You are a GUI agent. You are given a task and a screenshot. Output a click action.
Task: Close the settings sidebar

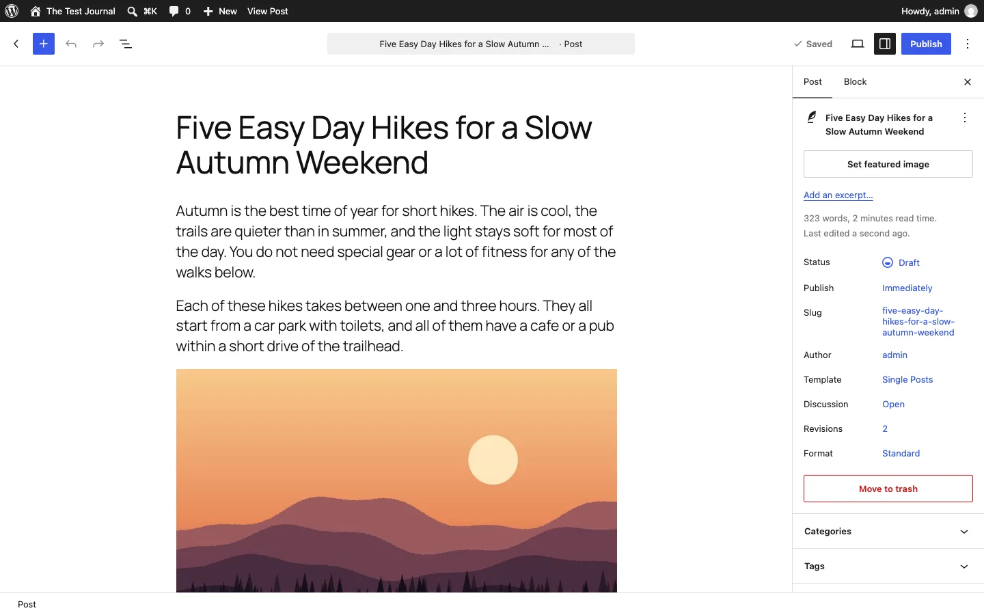tap(968, 82)
